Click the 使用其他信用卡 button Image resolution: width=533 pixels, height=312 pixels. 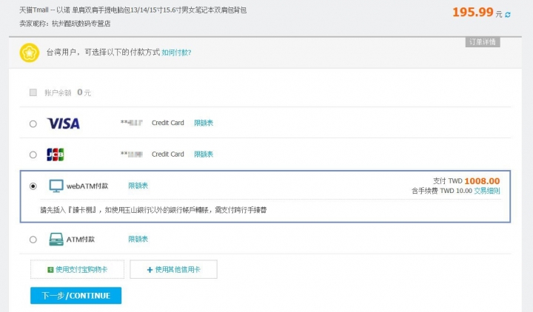[x=173, y=270]
